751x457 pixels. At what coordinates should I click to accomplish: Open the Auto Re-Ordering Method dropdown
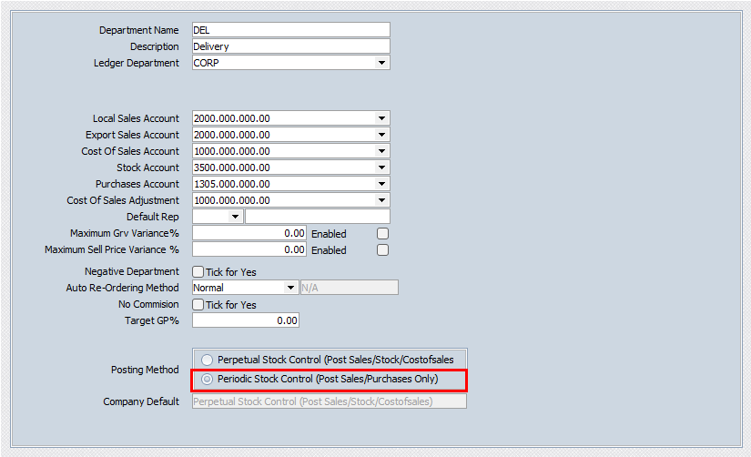291,288
